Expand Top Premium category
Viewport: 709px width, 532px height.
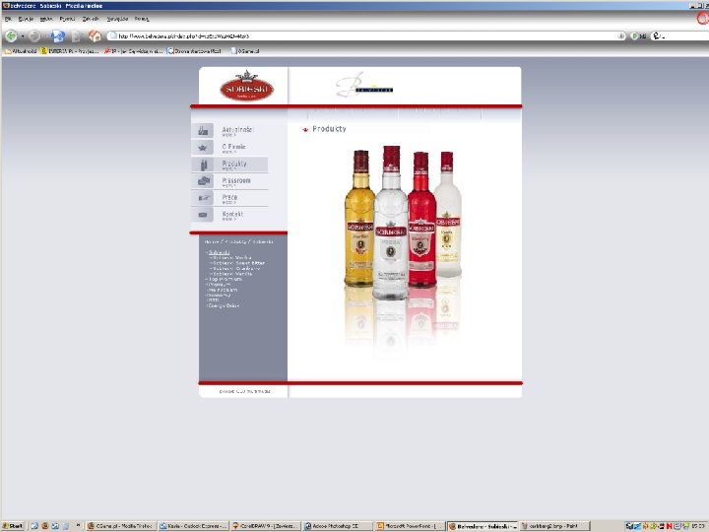click(225, 279)
